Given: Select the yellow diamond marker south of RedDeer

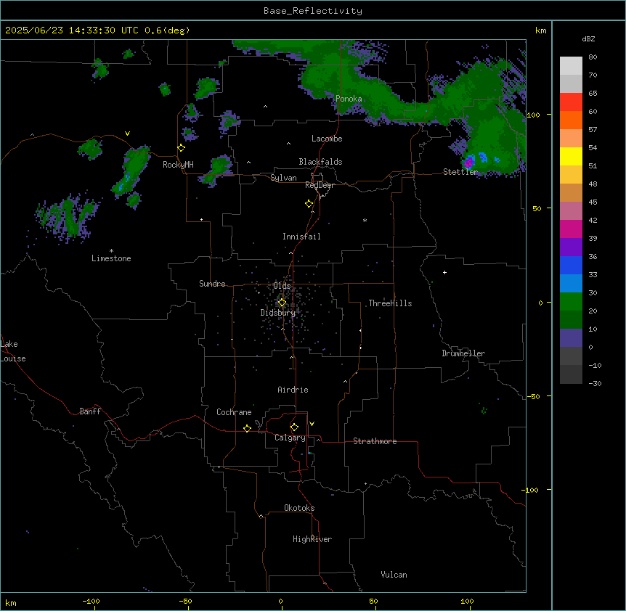Looking at the screenshot, I should (x=309, y=204).
